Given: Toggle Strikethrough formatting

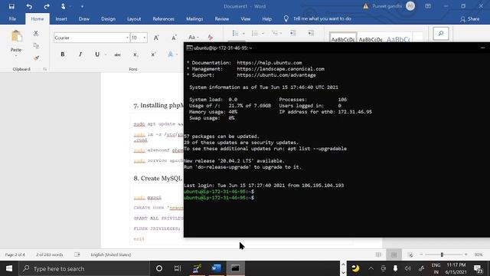Looking at the screenshot, I should 117,54.
